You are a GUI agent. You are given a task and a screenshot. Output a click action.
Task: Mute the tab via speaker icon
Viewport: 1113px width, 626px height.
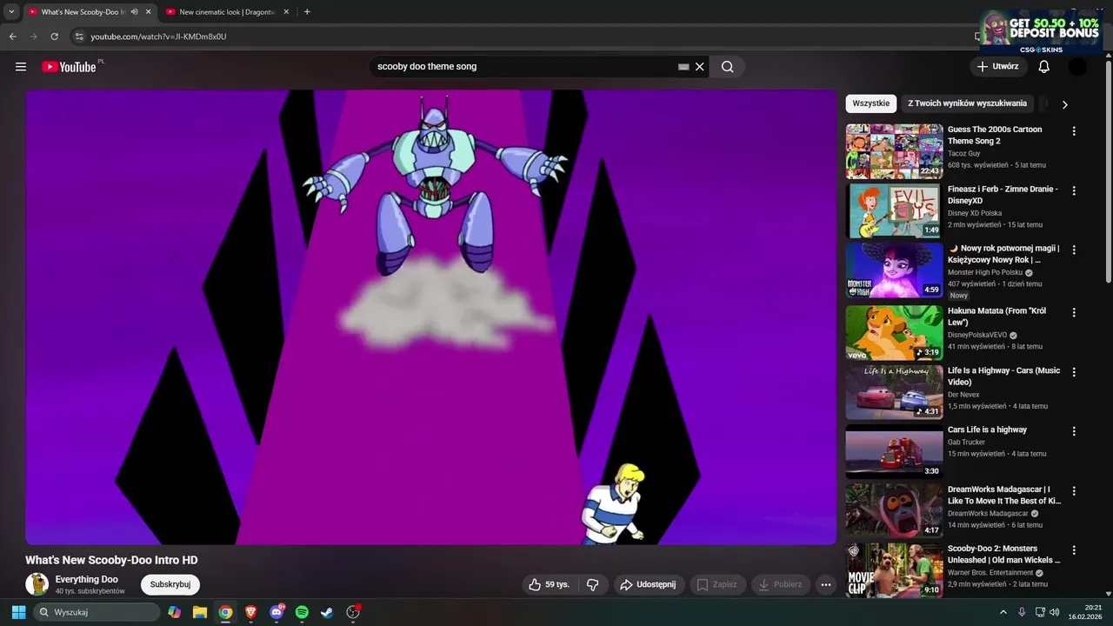[x=134, y=12]
